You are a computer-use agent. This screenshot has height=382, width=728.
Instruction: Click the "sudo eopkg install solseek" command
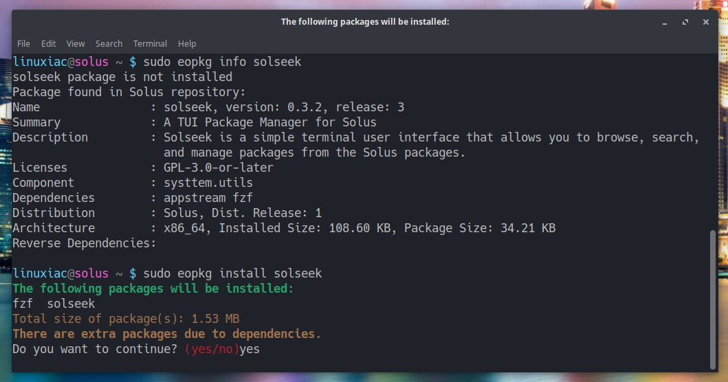pyautogui.click(x=232, y=273)
